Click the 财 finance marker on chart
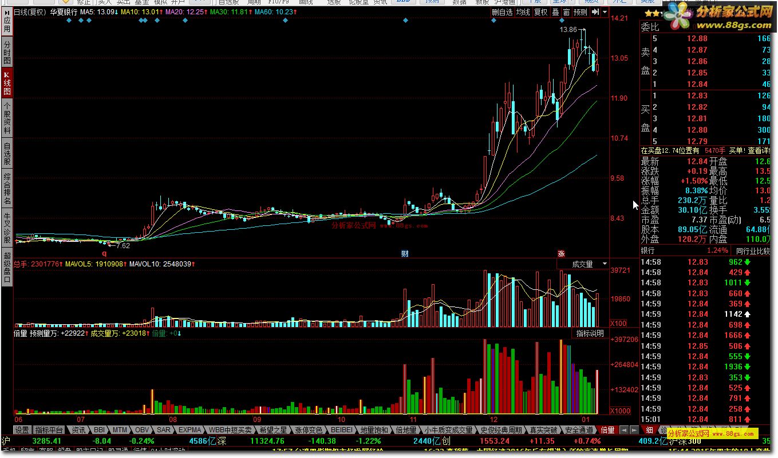Screen dimensions: 778x458 tap(404, 253)
